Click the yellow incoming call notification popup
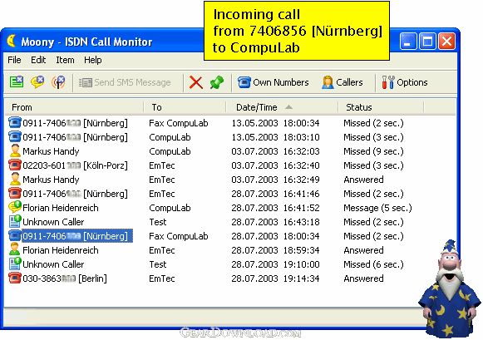This screenshot has height=340, width=483. click(x=297, y=31)
